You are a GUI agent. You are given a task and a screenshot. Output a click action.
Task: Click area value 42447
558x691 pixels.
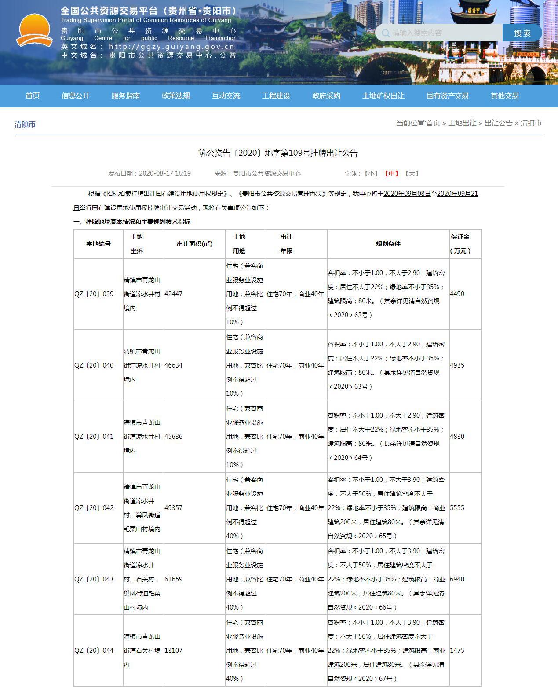tap(174, 294)
